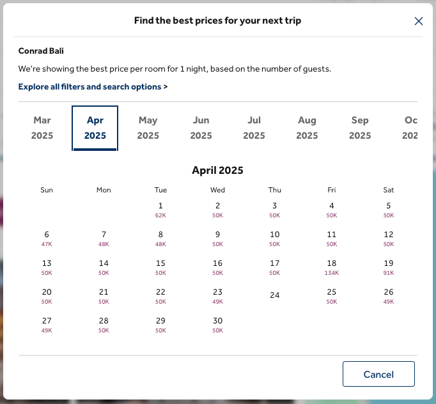
Task: Switch to Jun 2025 month tab
Action: pos(201,128)
